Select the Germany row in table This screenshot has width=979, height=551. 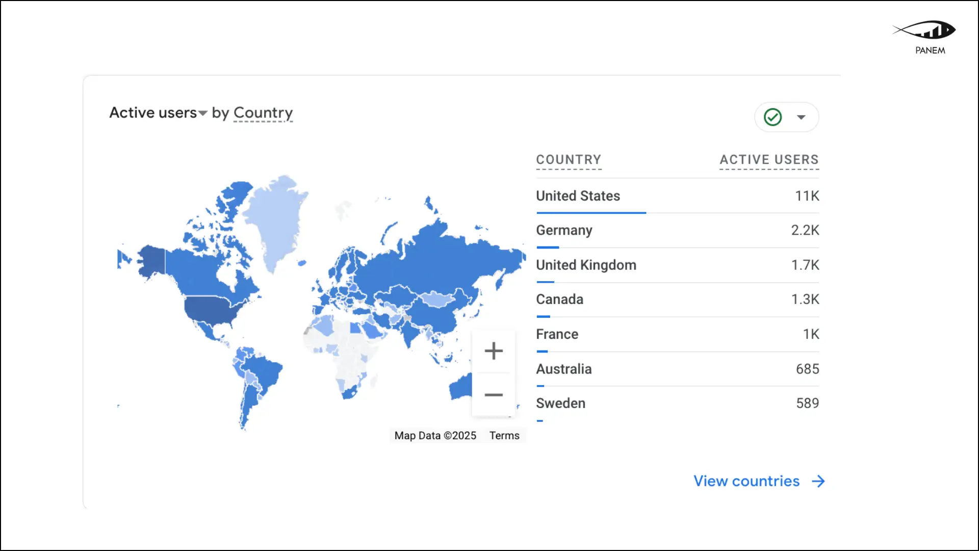click(x=564, y=230)
